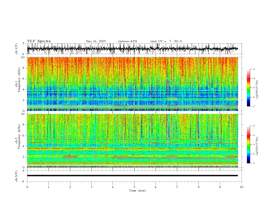Click the ch.2 colorbar tick label "-7"
Image resolution: width=272 pixels, height=210 pixels.
[253, 163]
